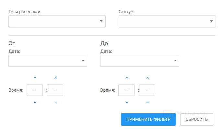Increase the To hours with up chevron

point(127,78)
